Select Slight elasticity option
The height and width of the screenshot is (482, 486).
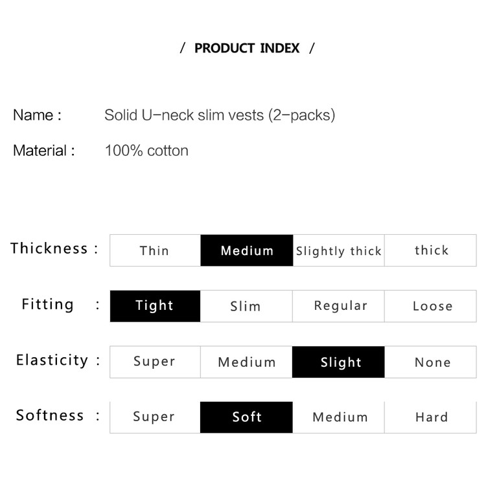point(338,362)
